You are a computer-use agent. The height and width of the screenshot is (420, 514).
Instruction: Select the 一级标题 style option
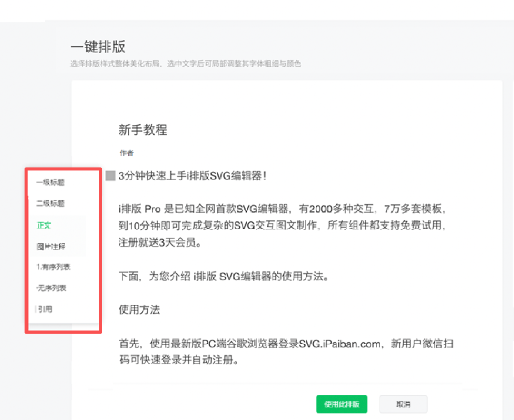coord(50,182)
